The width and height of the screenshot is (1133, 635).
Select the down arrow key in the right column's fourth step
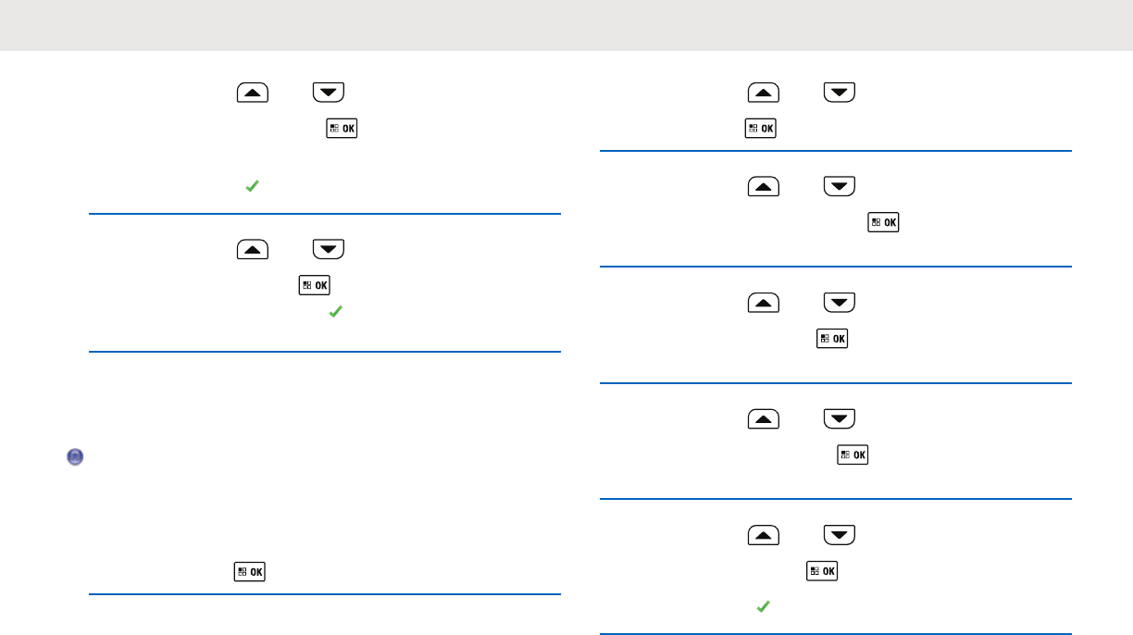click(839, 418)
